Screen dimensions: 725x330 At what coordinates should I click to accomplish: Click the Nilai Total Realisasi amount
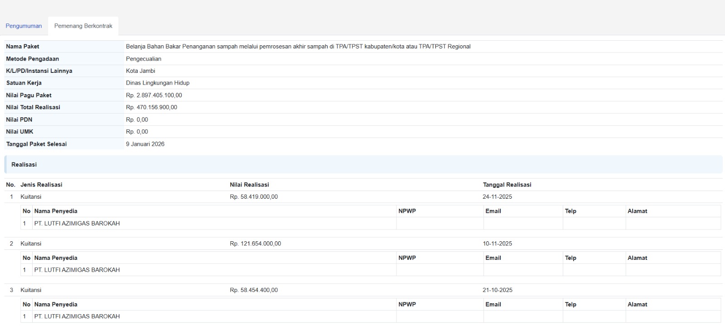pos(151,108)
